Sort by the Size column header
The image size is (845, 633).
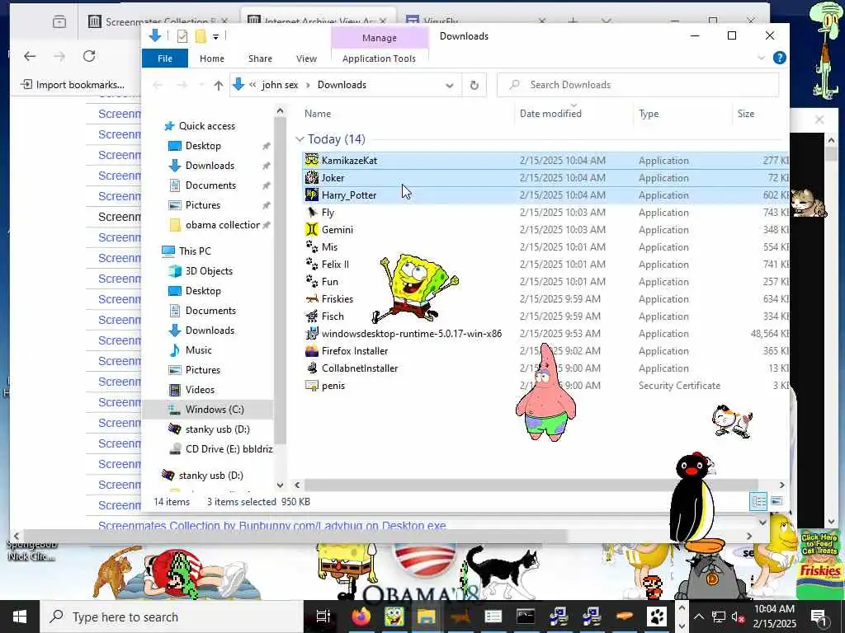746,114
